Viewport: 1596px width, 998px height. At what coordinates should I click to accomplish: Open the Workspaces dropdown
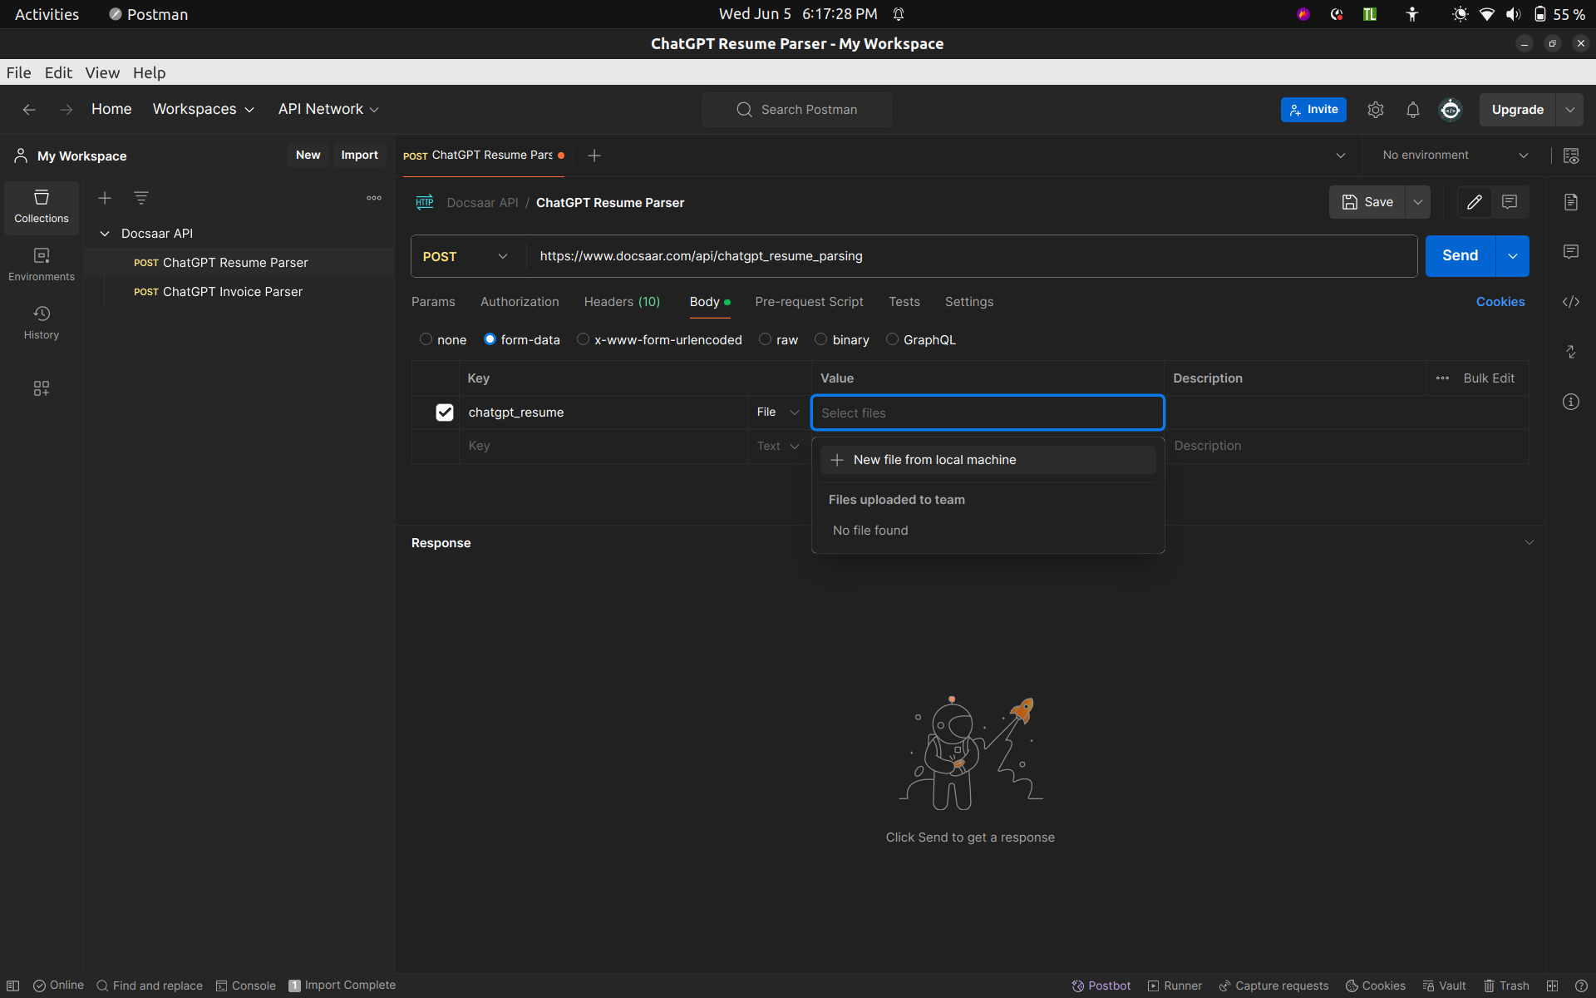(x=203, y=110)
